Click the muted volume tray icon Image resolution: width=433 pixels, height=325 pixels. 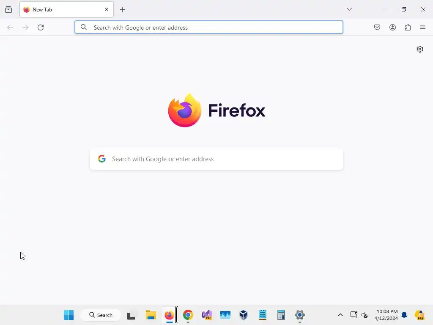coord(364,315)
